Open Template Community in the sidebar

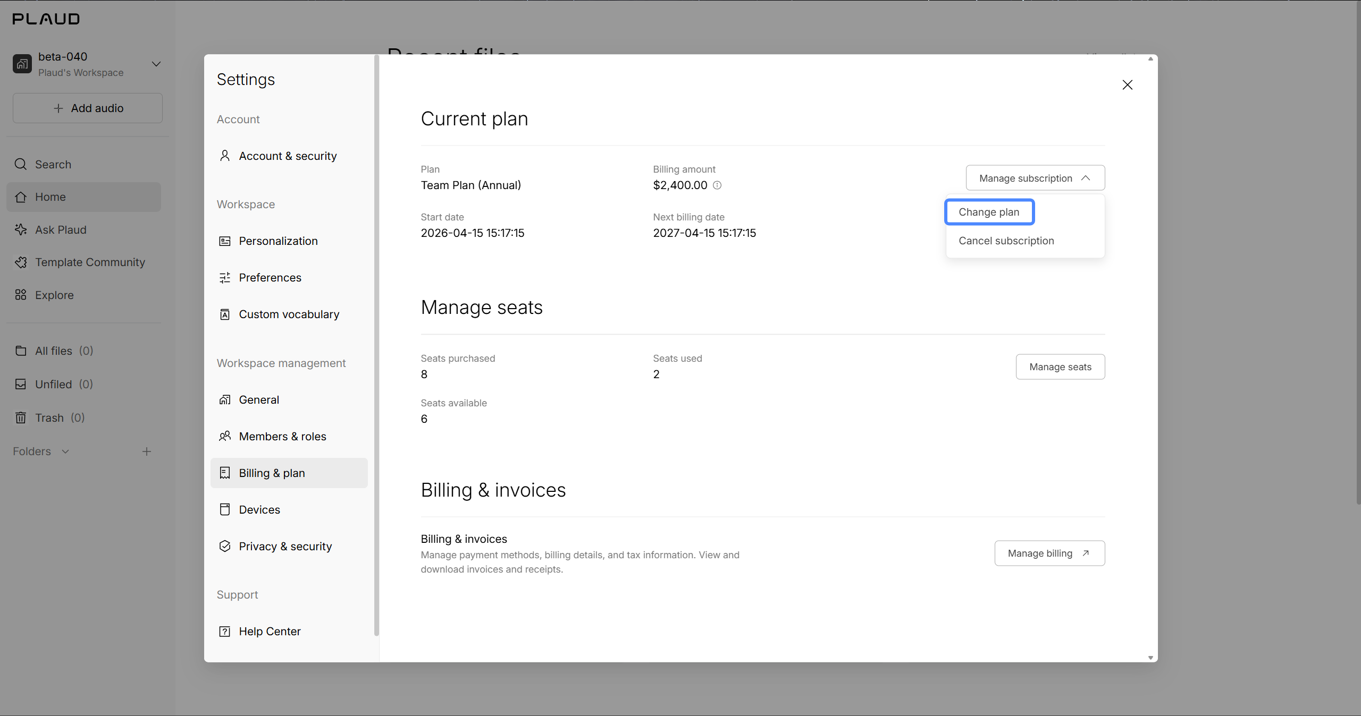(83, 262)
